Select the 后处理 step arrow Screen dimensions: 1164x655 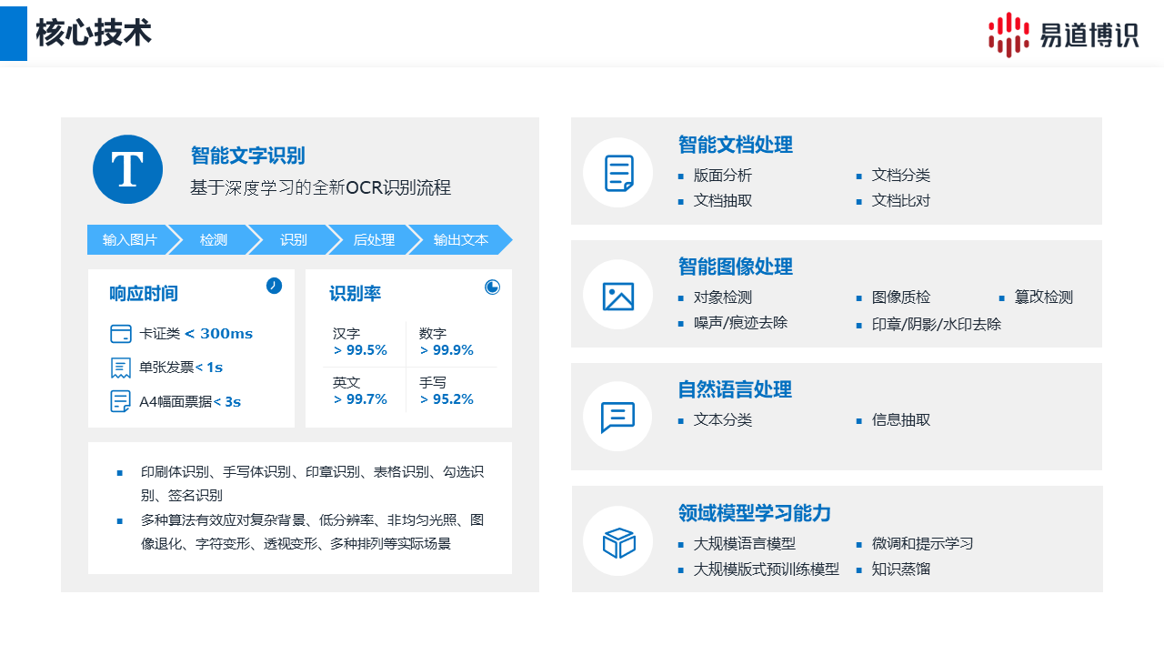(x=374, y=240)
